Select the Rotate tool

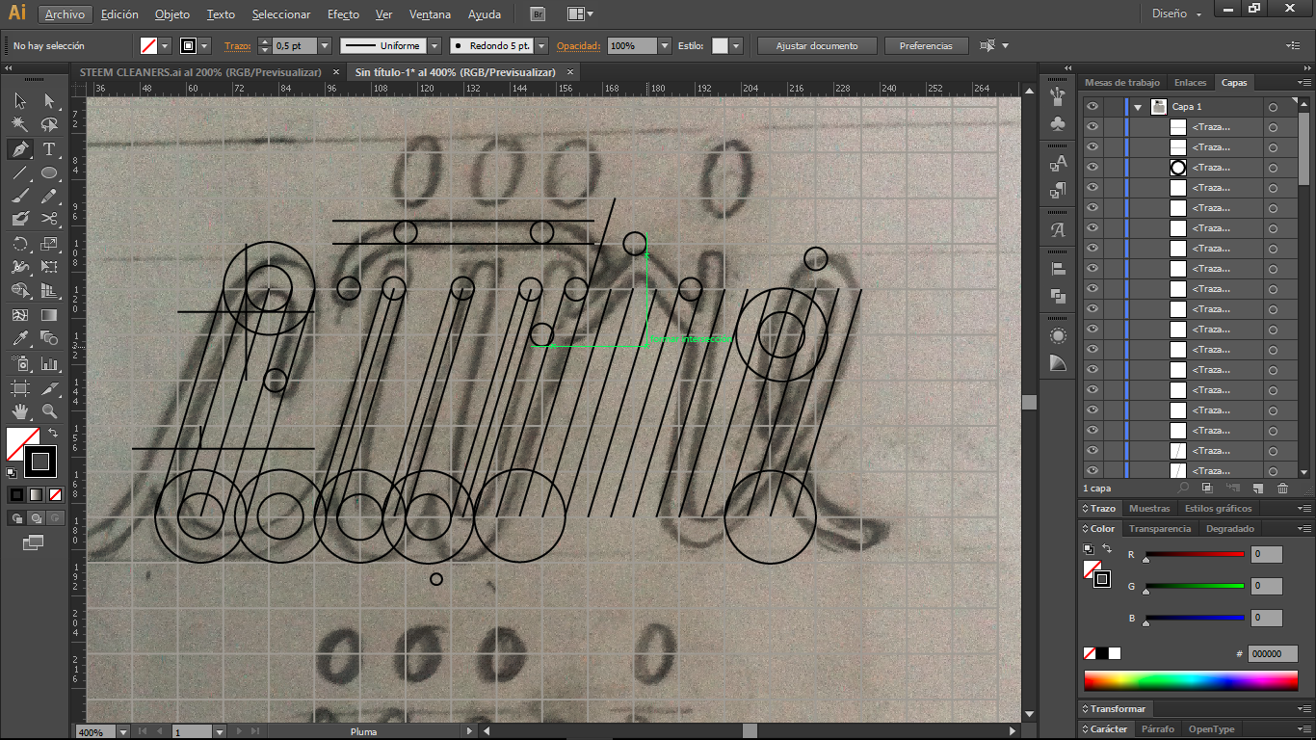[20, 244]
